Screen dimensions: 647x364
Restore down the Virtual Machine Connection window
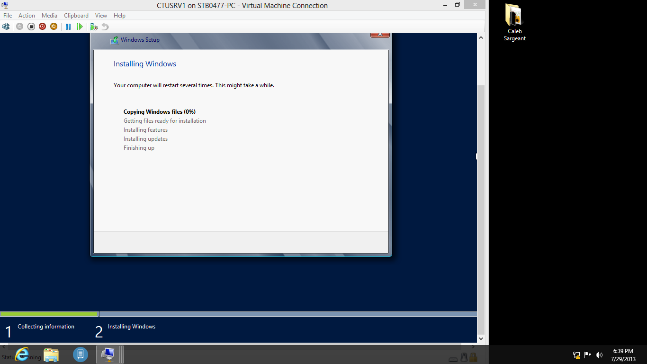coord(458,5)
